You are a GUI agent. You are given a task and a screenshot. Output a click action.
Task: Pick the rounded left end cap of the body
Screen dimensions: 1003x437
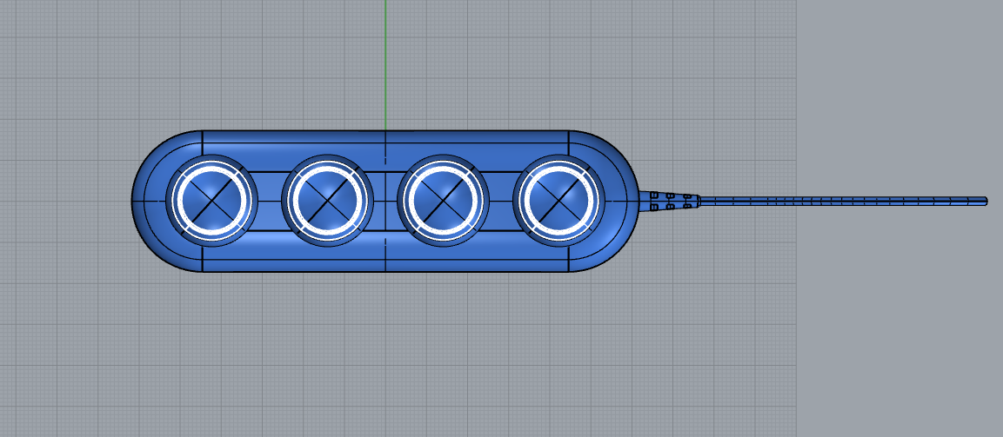tap(146, 202)
